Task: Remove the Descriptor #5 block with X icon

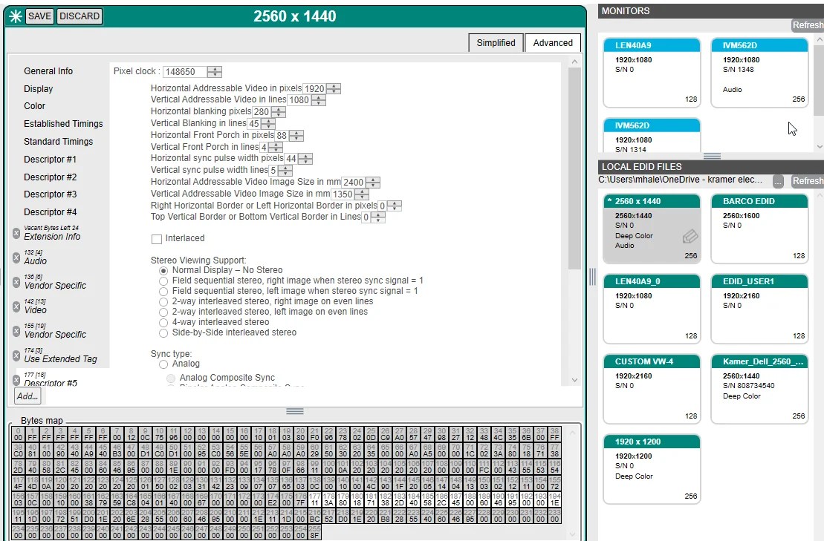Action: [x=16, y=380]
